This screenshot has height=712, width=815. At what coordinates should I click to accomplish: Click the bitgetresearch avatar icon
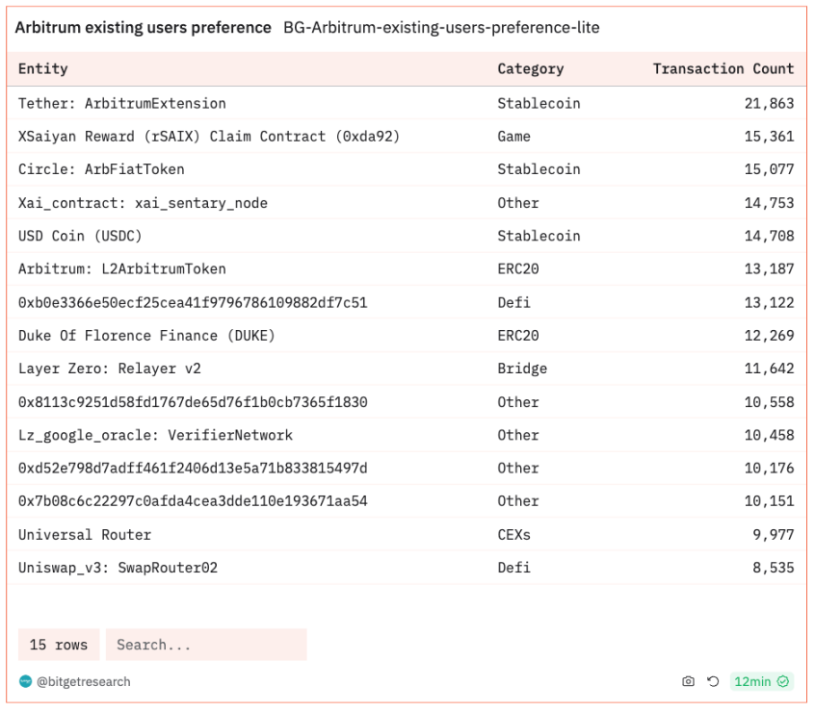25,681
